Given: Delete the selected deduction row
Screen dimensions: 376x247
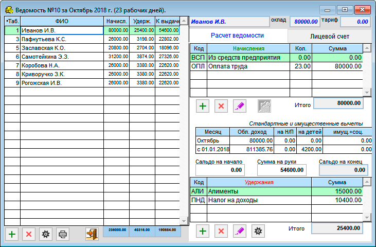Looking at the screenshot, I should point(221,231).
